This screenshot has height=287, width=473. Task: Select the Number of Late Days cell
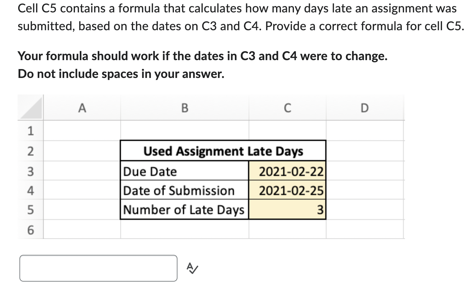[184, 209]
